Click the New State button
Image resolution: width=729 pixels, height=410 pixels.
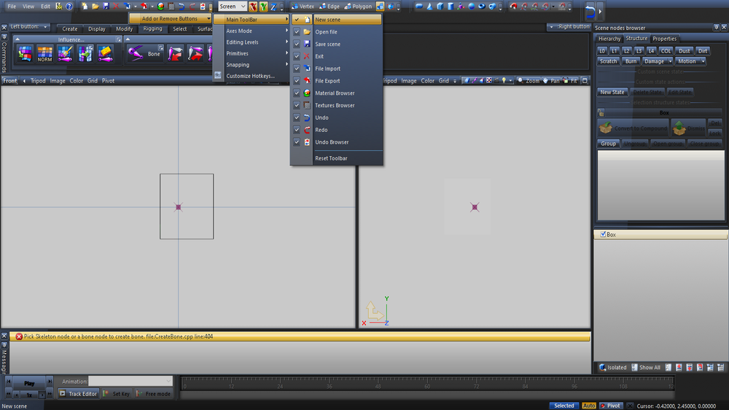(612, 92)
